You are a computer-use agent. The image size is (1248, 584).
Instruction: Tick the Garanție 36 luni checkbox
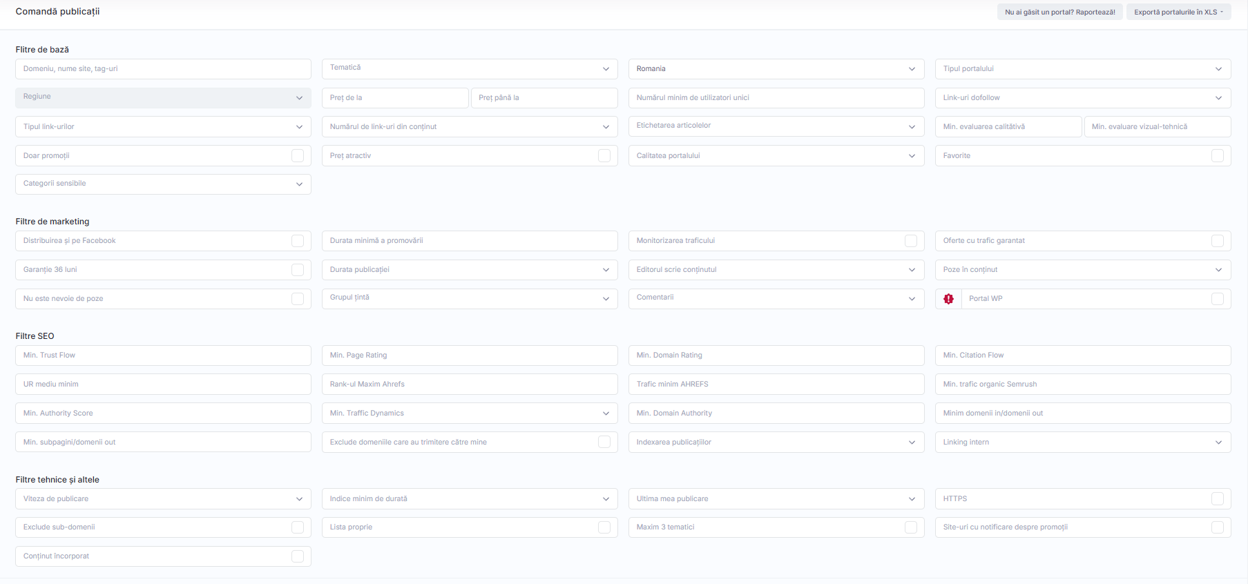tap(298, 270)
